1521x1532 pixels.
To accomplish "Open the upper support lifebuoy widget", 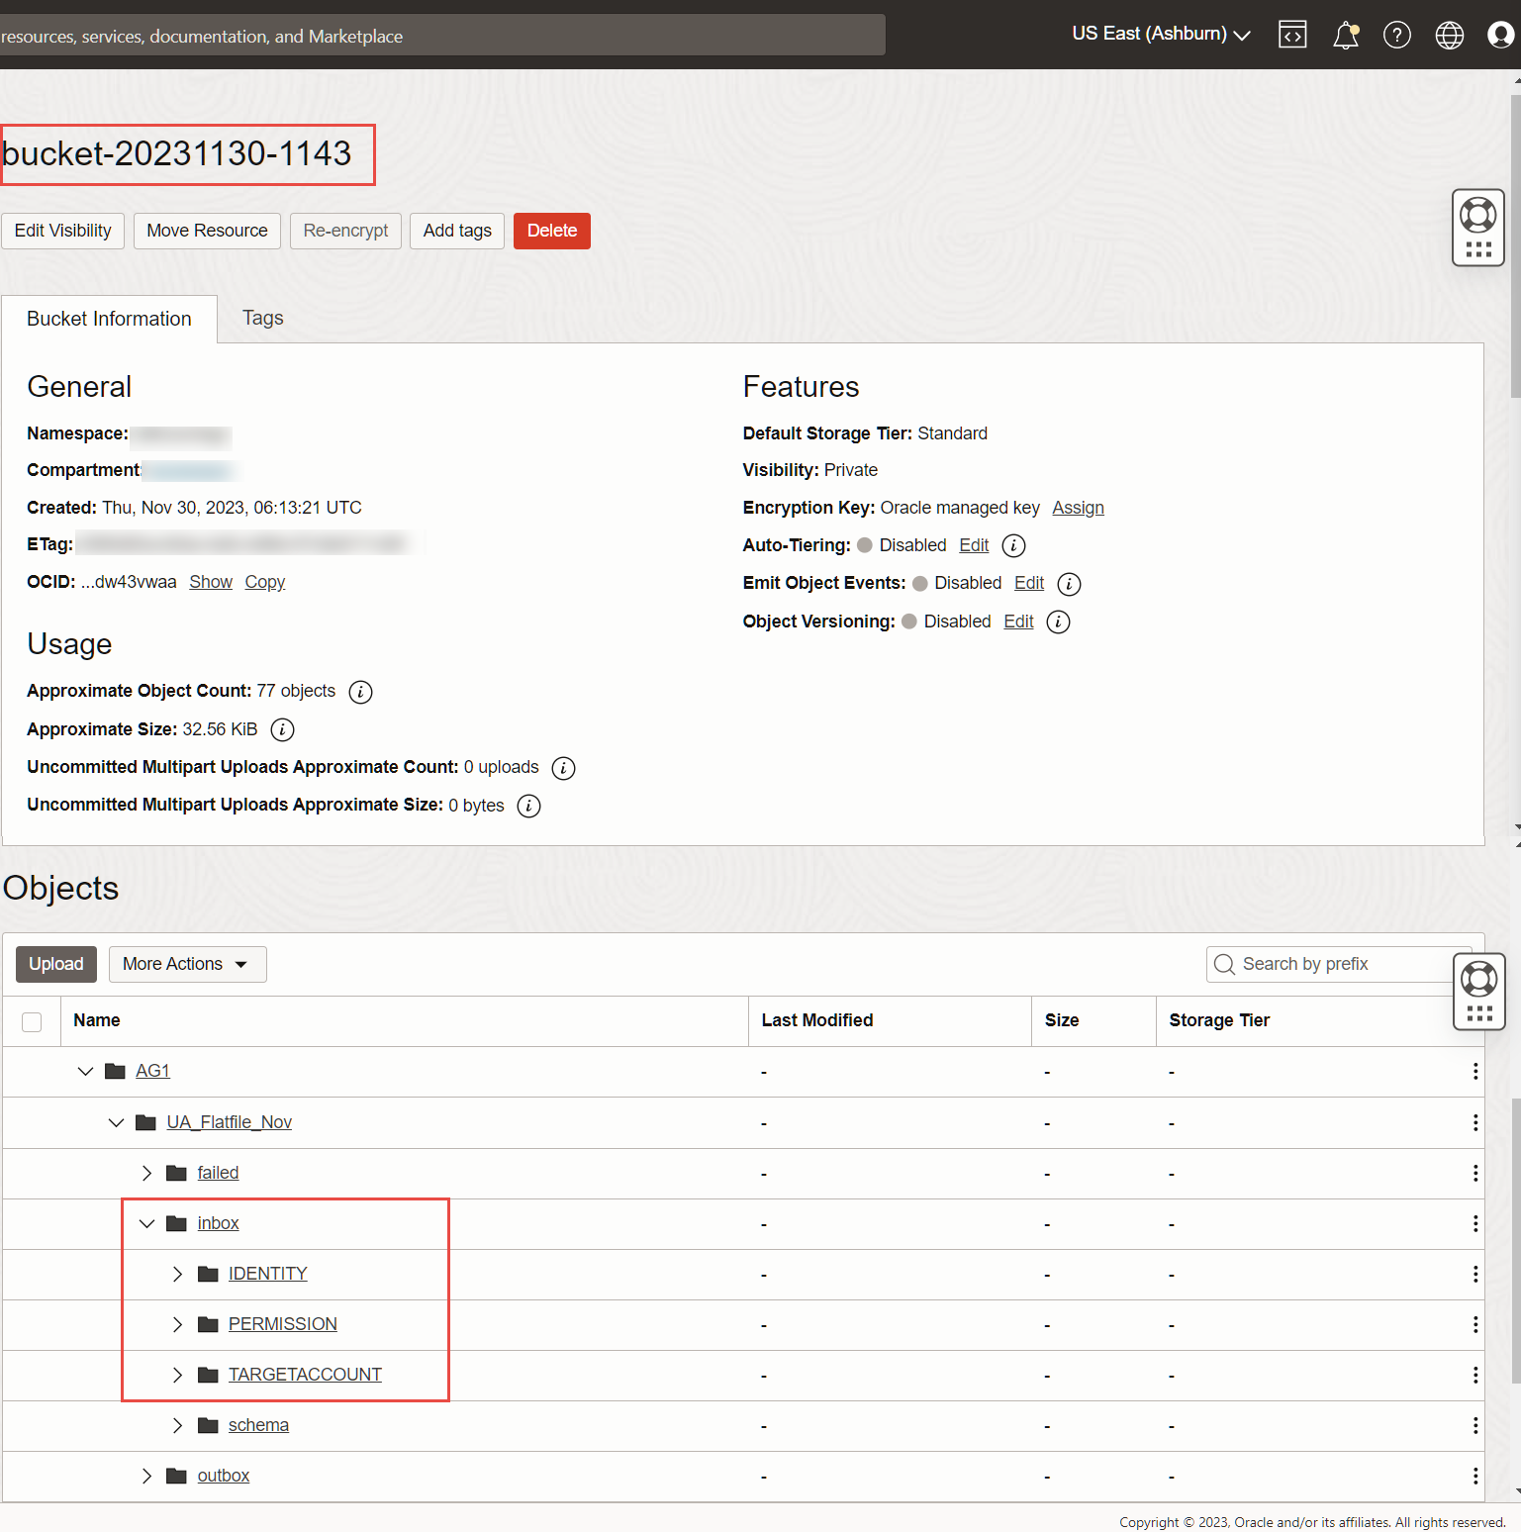I will click(x=1478, y=228).
